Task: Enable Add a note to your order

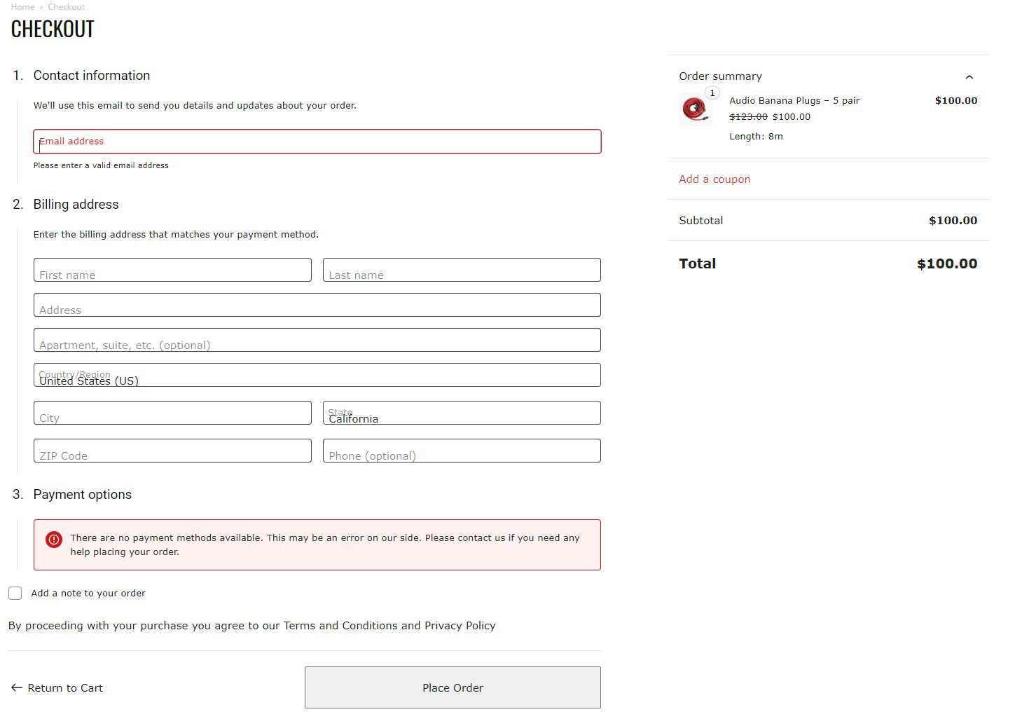Action: [x=15, y=593]
